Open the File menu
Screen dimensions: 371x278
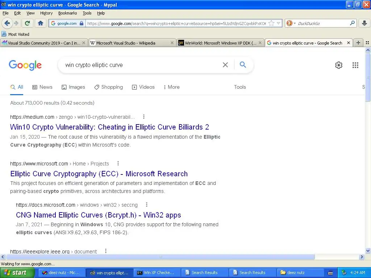pyautogui.click(x=5, y=13)
